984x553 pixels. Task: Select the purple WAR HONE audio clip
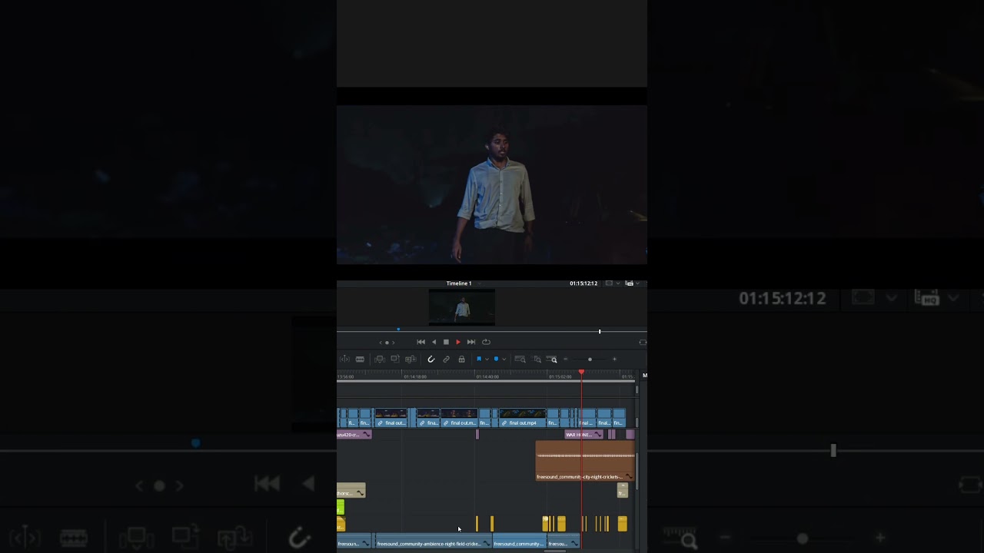[x=584, y=435]
